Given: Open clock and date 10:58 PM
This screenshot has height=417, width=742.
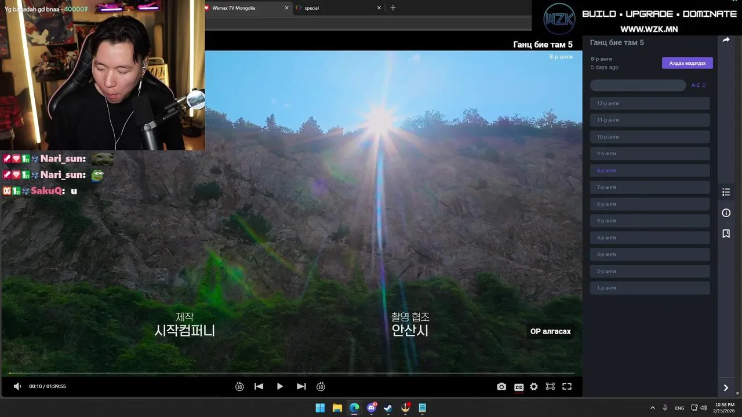Looking at the screenshot, I should tap(725, 408).
